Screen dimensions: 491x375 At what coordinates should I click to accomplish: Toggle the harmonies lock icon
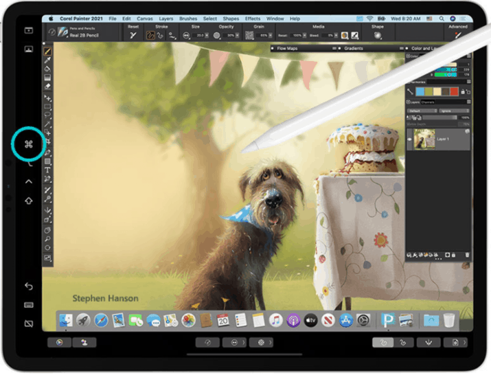click(463, 91)
